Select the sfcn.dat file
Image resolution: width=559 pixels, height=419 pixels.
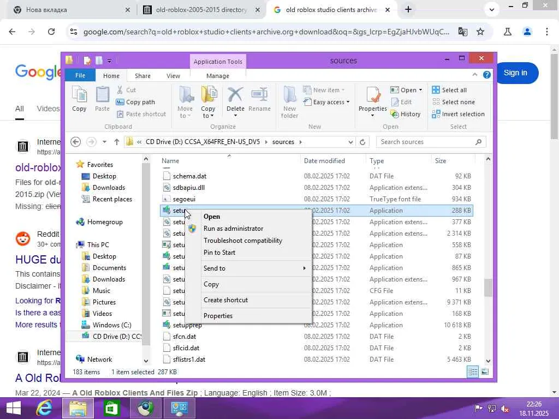click(x=185, y=336)
